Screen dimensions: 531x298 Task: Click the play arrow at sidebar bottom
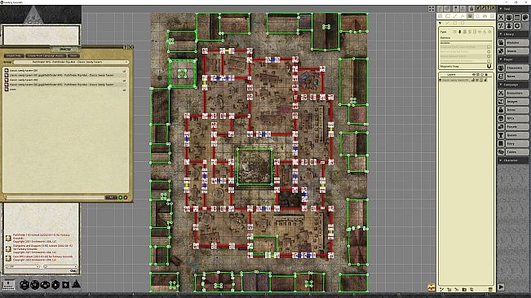click(501, 287)
